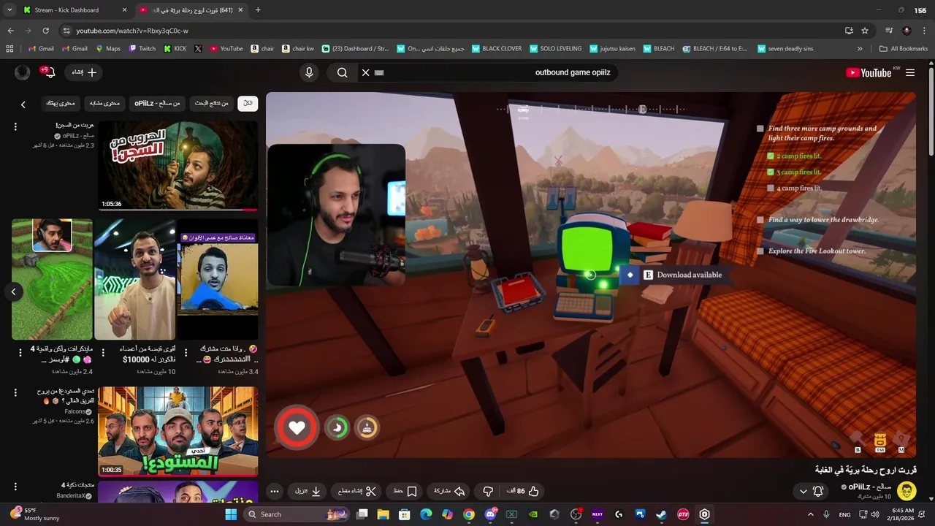Reload the page
Screen dimensions: 935x526
46,31
